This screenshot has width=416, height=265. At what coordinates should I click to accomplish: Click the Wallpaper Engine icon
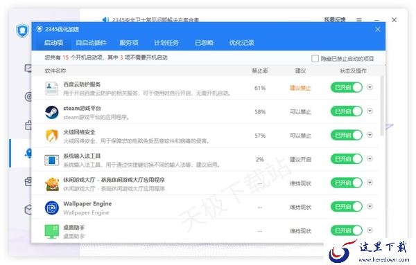[x=52, y=208]
